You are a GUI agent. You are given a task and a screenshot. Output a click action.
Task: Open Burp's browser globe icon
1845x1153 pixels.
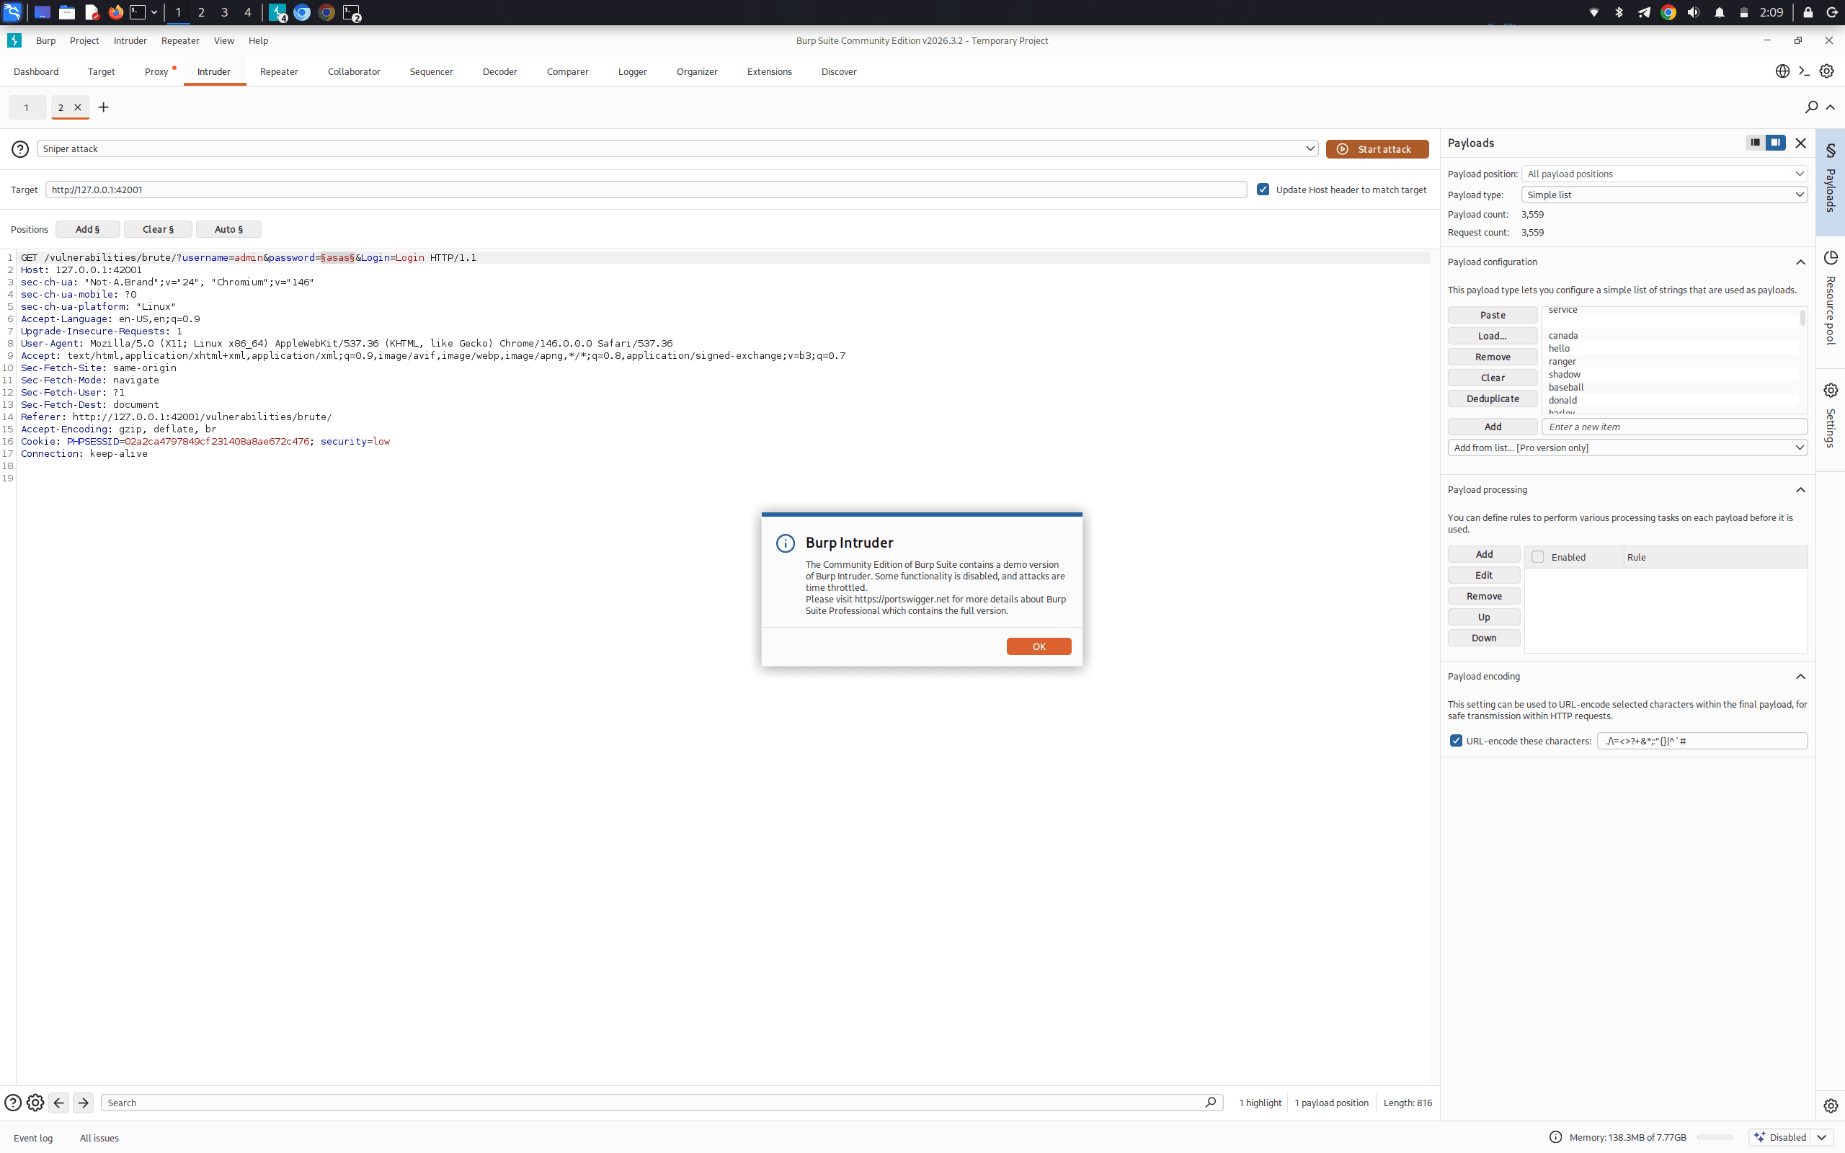coord(1782,71)
